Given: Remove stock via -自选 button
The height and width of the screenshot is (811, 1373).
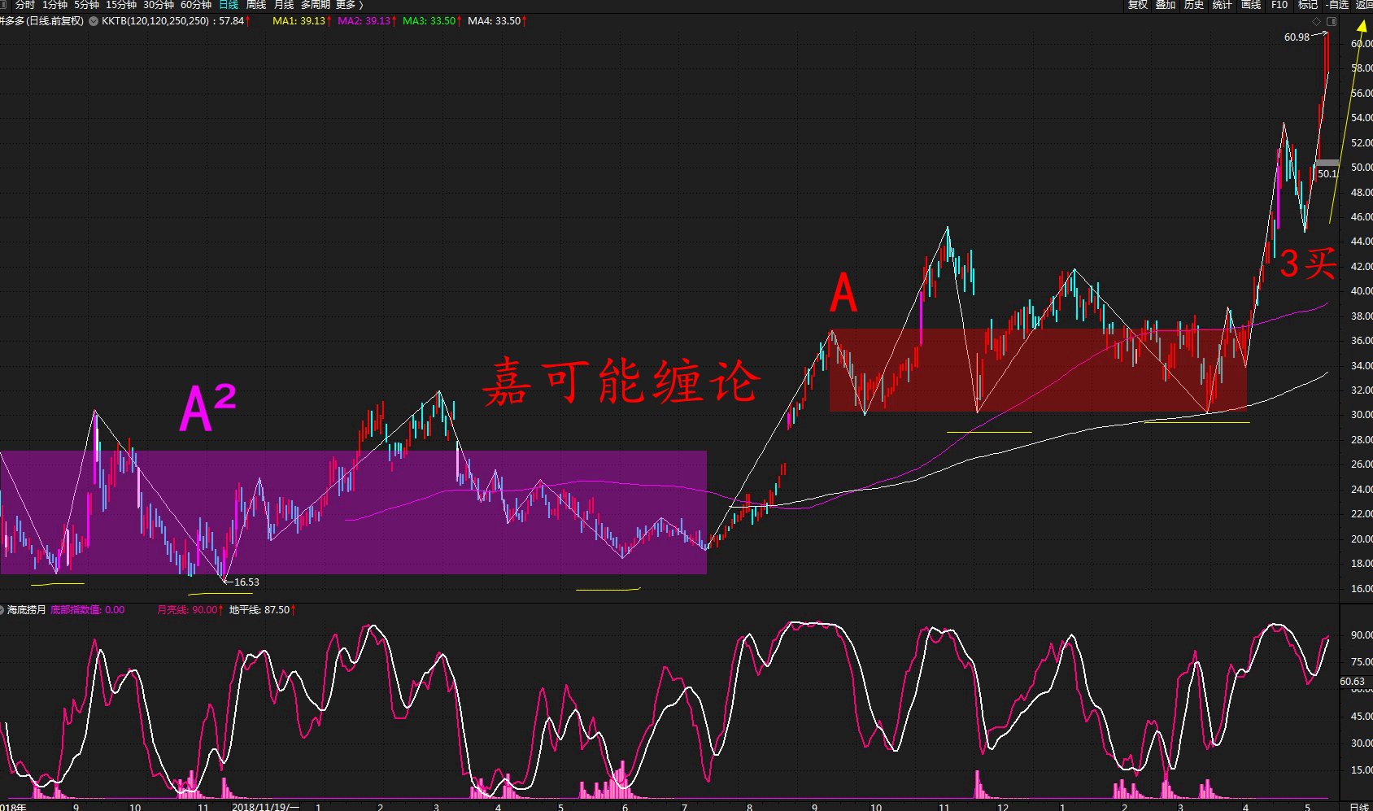Looking at the screenshot, I should (1336, 5).
